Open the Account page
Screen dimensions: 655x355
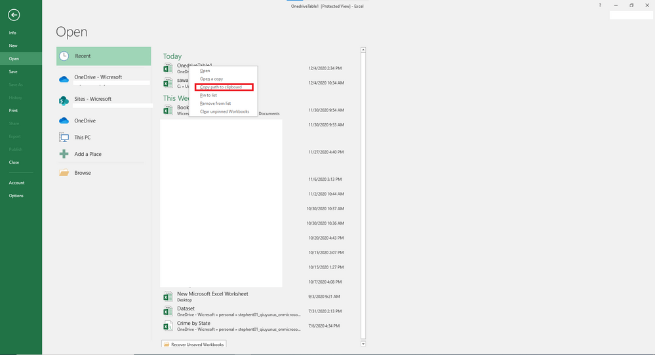[21, 182]
